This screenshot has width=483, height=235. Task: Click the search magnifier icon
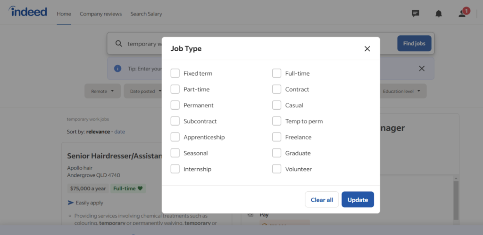118,43
